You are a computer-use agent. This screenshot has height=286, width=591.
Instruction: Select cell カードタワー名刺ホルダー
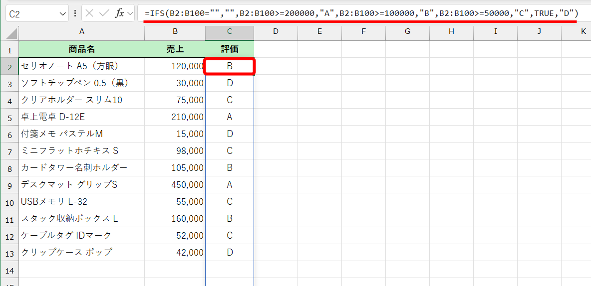click(x=81, y=168)
